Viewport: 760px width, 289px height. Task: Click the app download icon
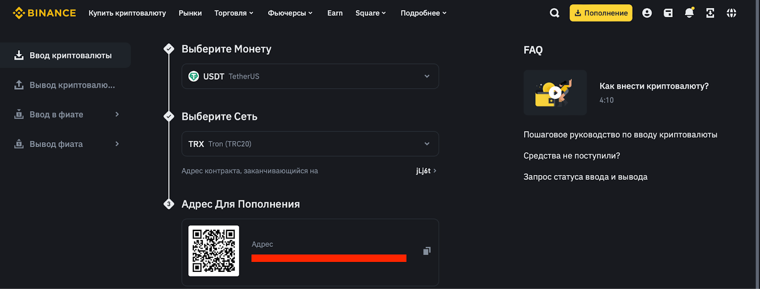click(x=710, y=13)
